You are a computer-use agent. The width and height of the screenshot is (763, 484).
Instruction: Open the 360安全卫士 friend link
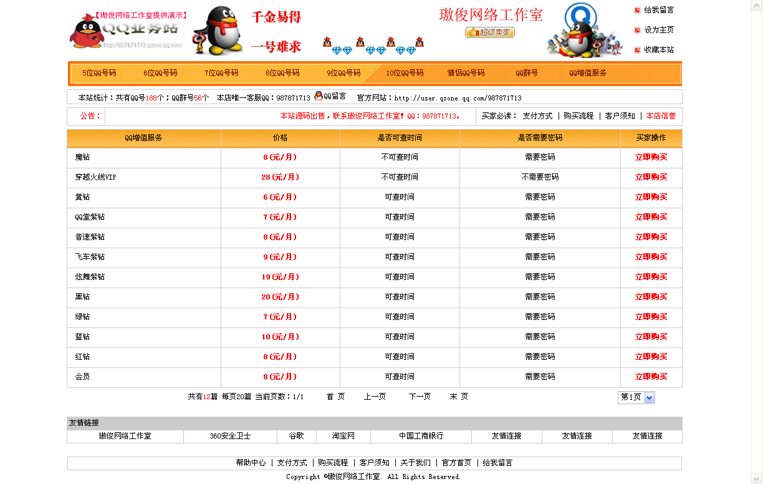[x=230, y=436]
